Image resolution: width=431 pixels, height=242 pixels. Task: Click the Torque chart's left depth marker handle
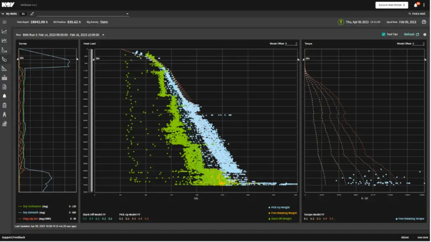coord(304,59)
